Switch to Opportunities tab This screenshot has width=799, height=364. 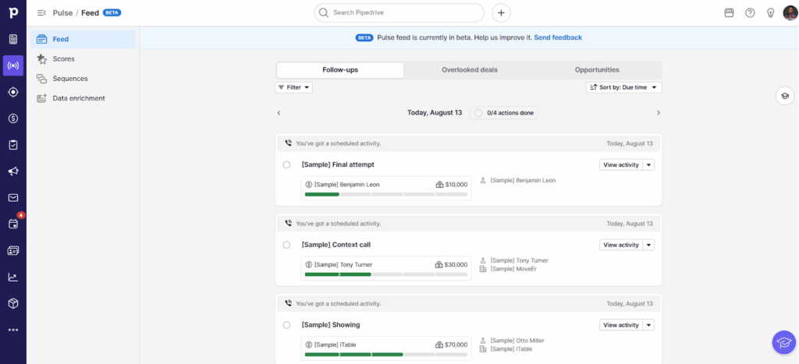click(x=597, y=69)
